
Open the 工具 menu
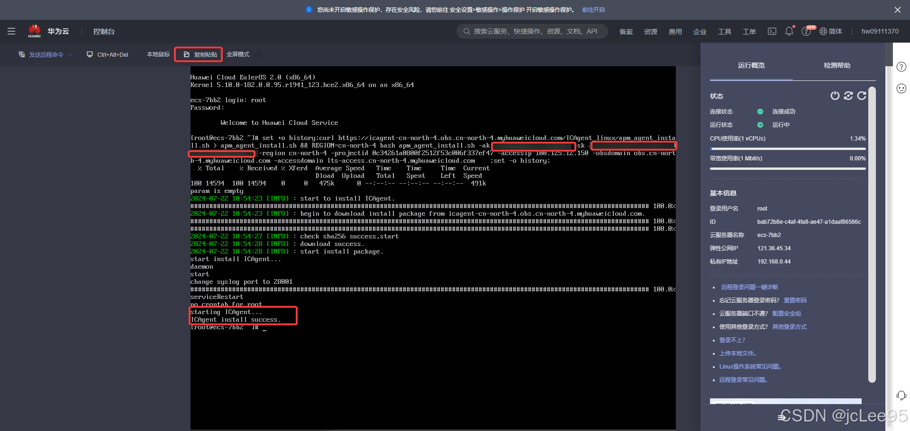pyautogui.click(x=725, y=31)
